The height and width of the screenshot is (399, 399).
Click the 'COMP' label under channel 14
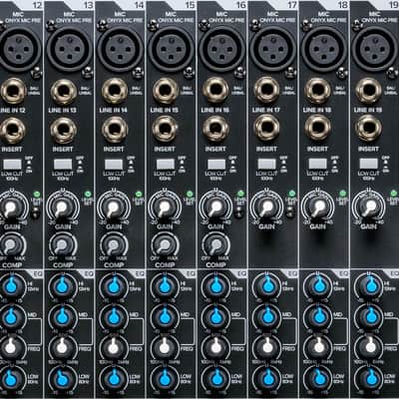tap(114, 265)
